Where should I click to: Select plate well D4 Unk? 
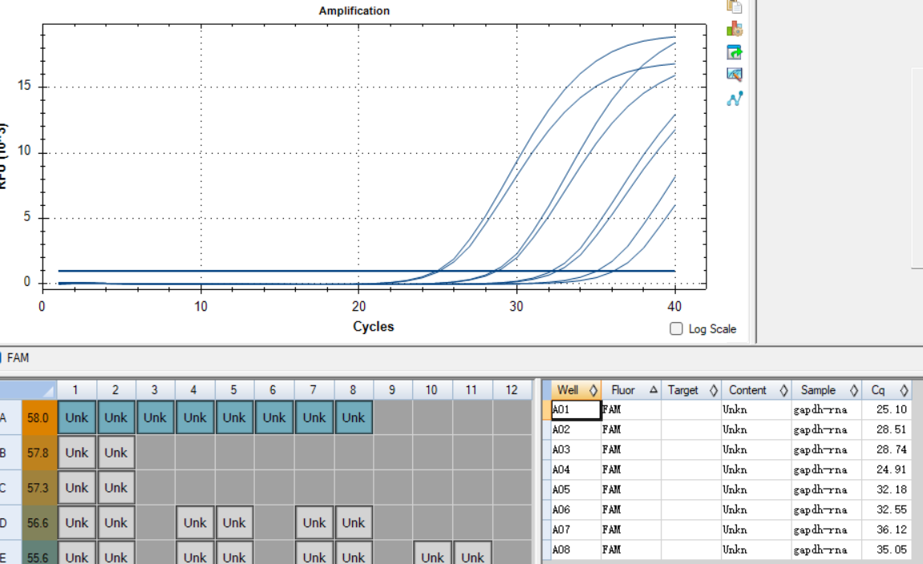195,523
